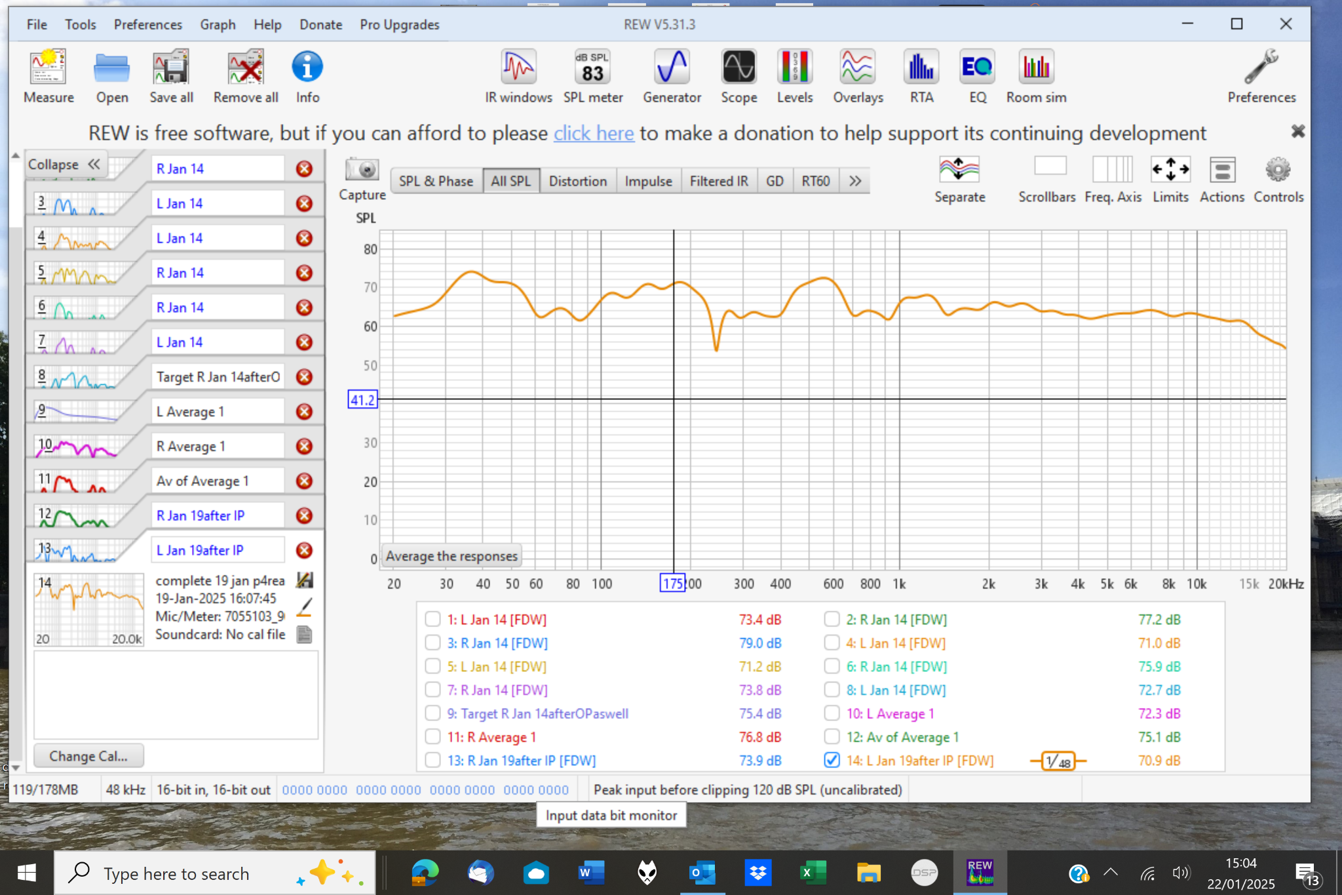Switch to the SPL & Phase tab
The height and width of the screenshot is (895, 1342).
tap(436, 181)
